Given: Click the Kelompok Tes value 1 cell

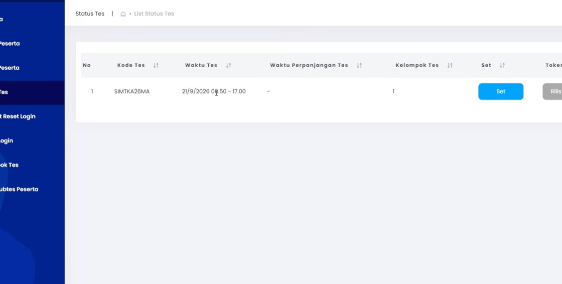Looking at the screenshot, I should tap(393, 91).
